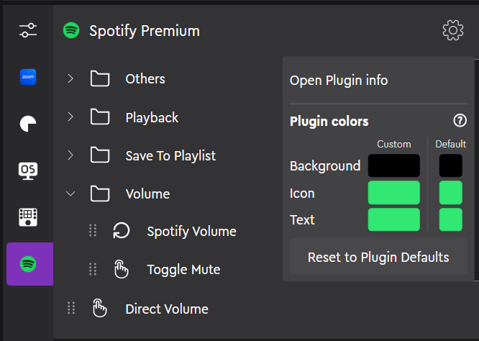Open Plugin info menu entry

(x=339, y=80)
